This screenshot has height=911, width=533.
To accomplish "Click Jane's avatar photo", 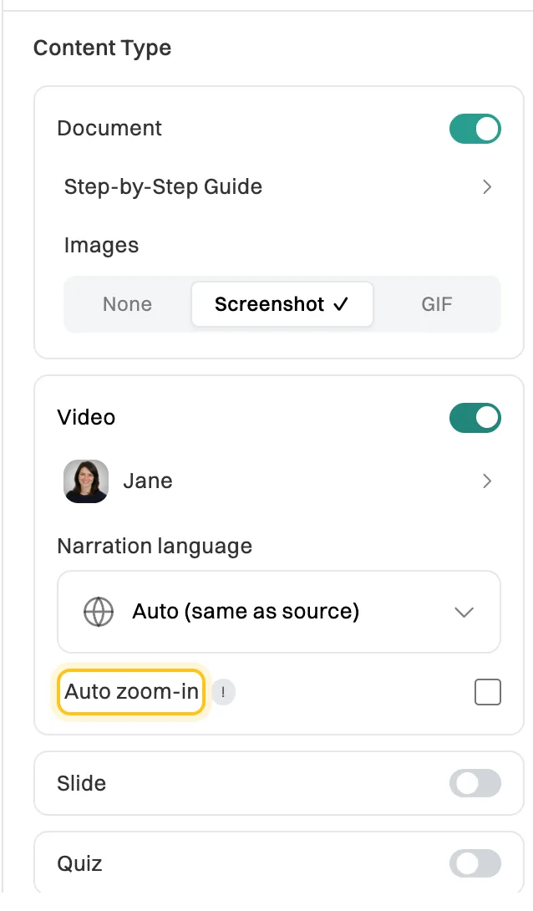I will coord(86,481).
